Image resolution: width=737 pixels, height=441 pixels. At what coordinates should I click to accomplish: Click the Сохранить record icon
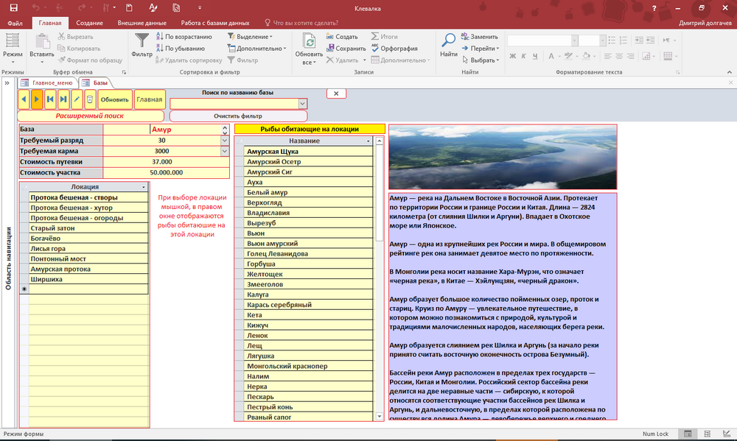[330, 49]
